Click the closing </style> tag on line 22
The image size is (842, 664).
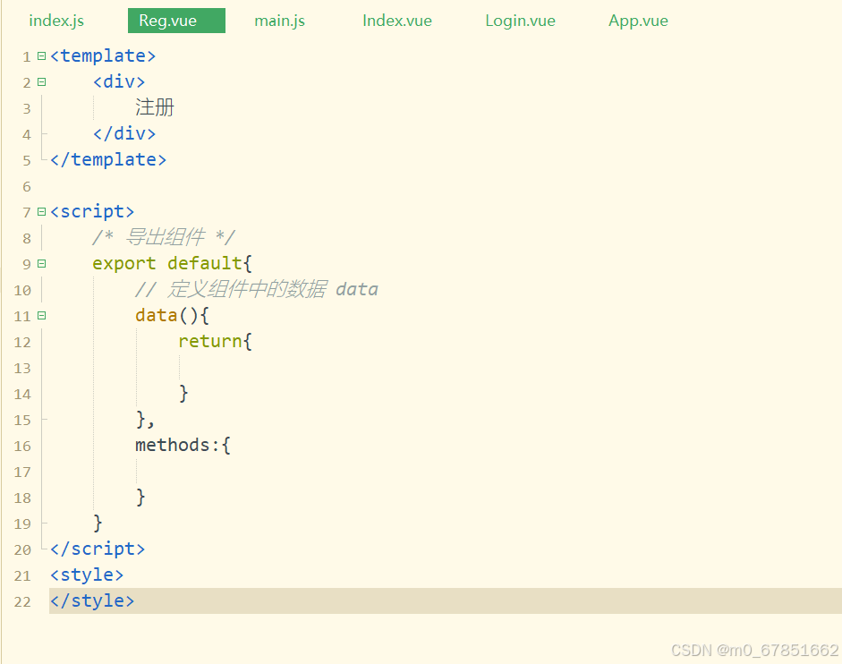tap(92, 600)
